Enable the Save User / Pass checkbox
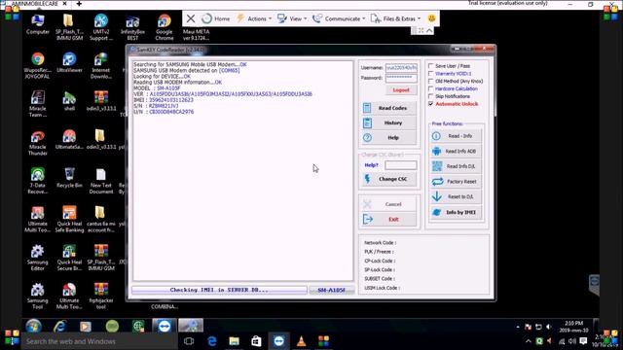This screenshot has height=350, width=623. coord(430,66)
